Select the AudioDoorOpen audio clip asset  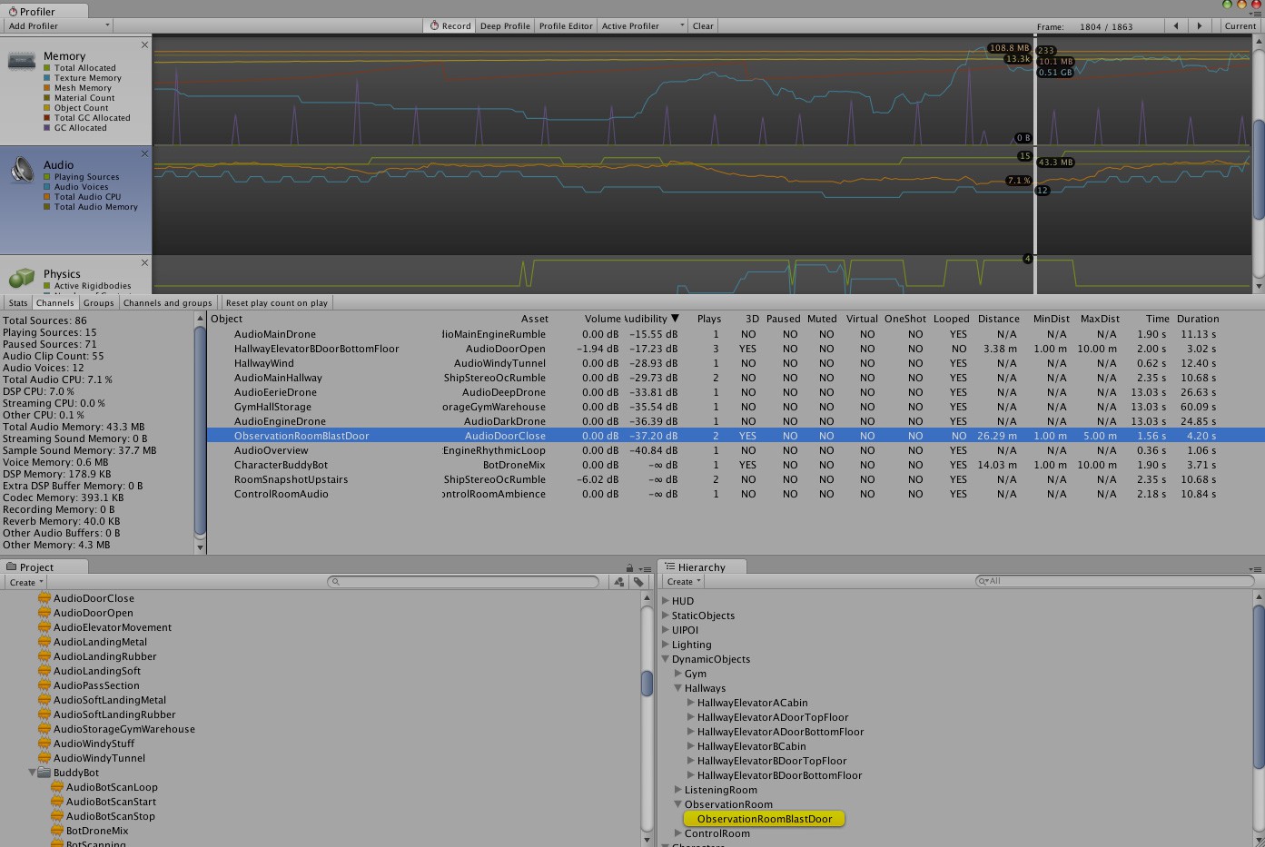click(93, 613)
